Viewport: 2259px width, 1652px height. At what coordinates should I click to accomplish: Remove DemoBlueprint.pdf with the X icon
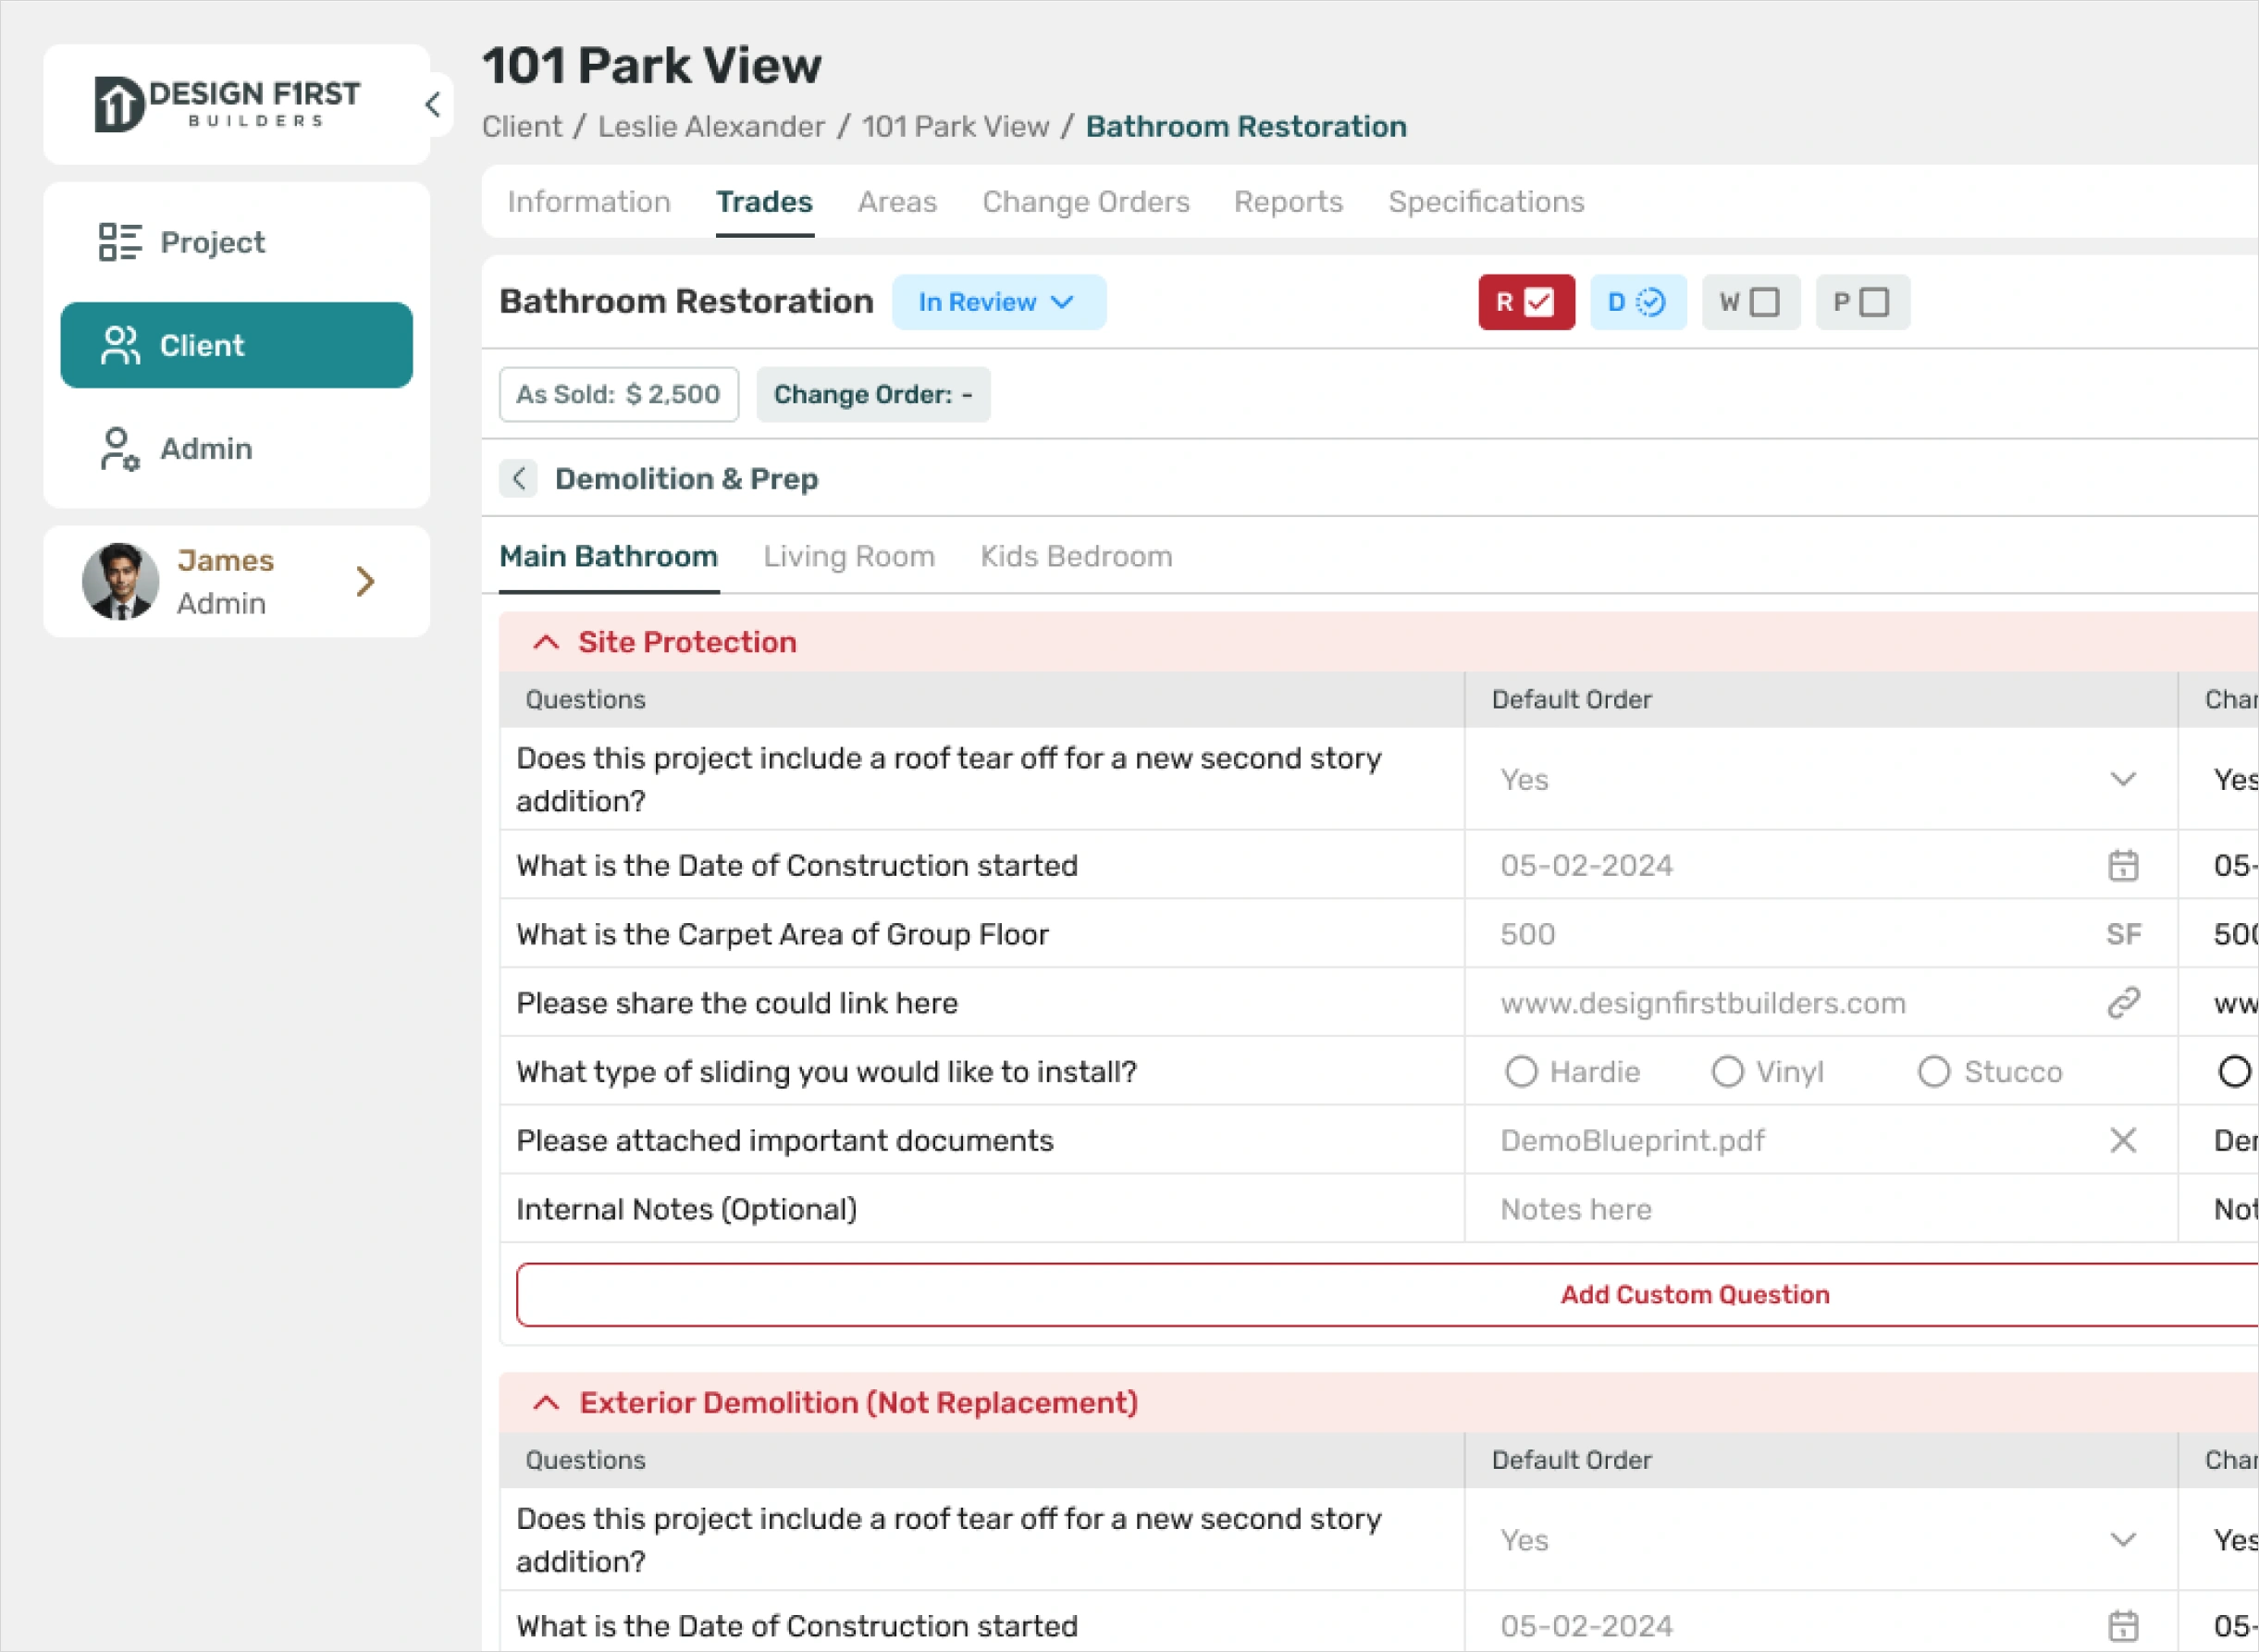click(2122, 1141)
